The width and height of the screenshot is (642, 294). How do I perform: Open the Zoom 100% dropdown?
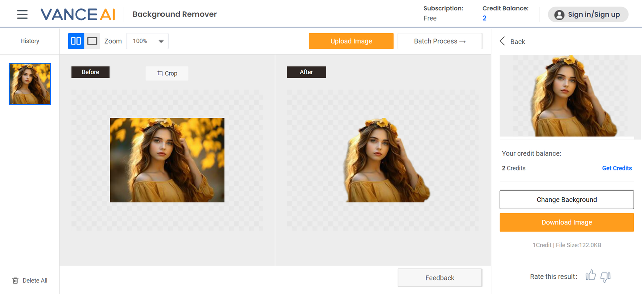tap(147, 41)
